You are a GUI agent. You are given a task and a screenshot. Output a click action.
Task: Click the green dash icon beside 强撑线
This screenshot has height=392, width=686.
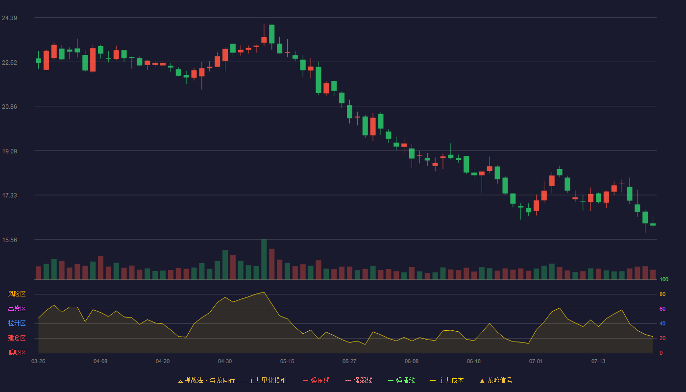click(x=391, y=380)
